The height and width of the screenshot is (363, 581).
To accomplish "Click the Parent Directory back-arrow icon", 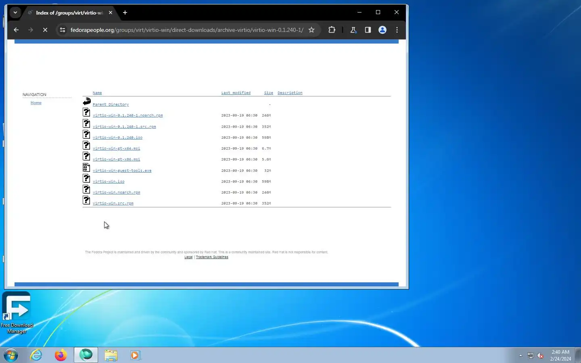I will [x=87, y=101].
